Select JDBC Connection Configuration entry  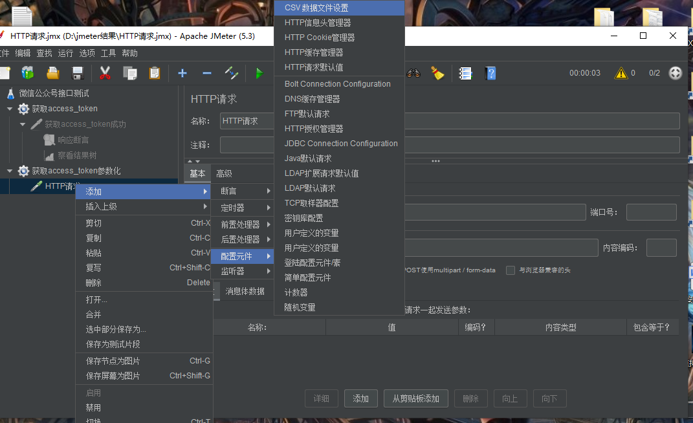339,143
